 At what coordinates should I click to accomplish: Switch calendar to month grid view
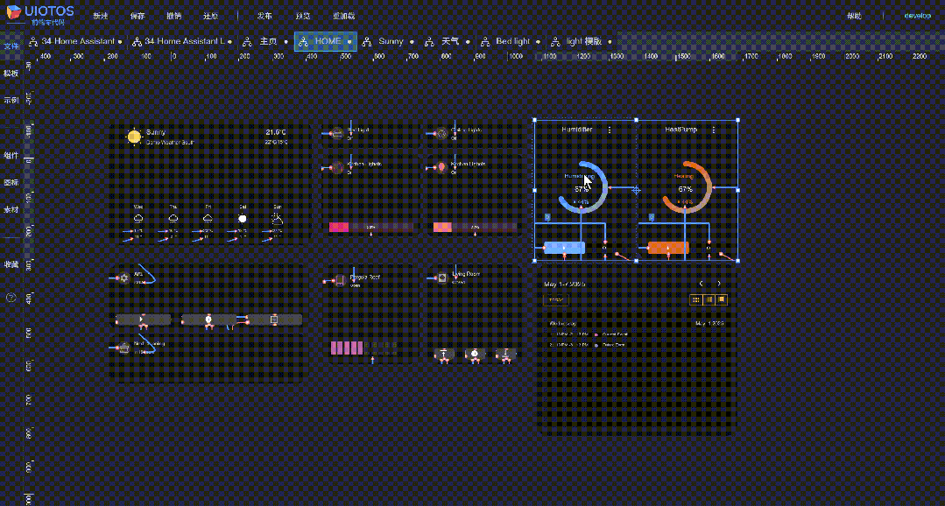[695, 299]
